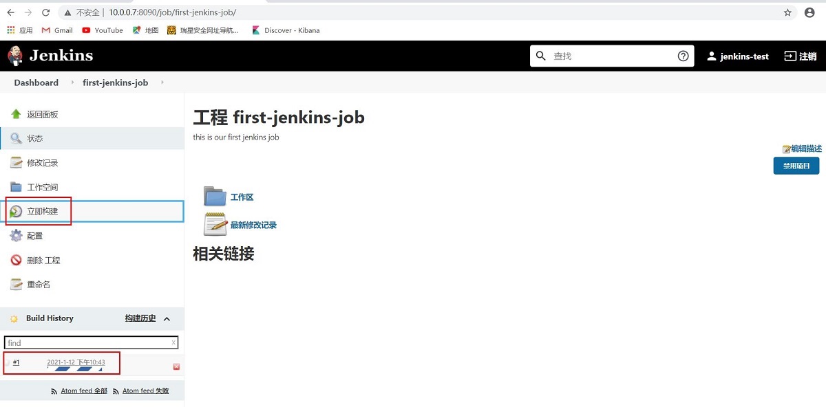Viewport: 826px width, 407px height.
Task: Open the search help question mark icon
Action: tap(683, 56)
